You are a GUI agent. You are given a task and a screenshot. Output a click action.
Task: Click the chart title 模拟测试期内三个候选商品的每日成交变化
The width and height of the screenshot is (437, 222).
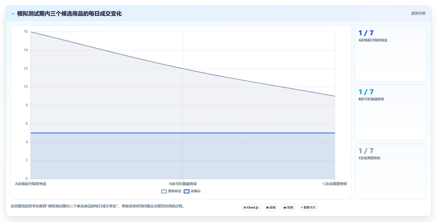coord(69,13)
